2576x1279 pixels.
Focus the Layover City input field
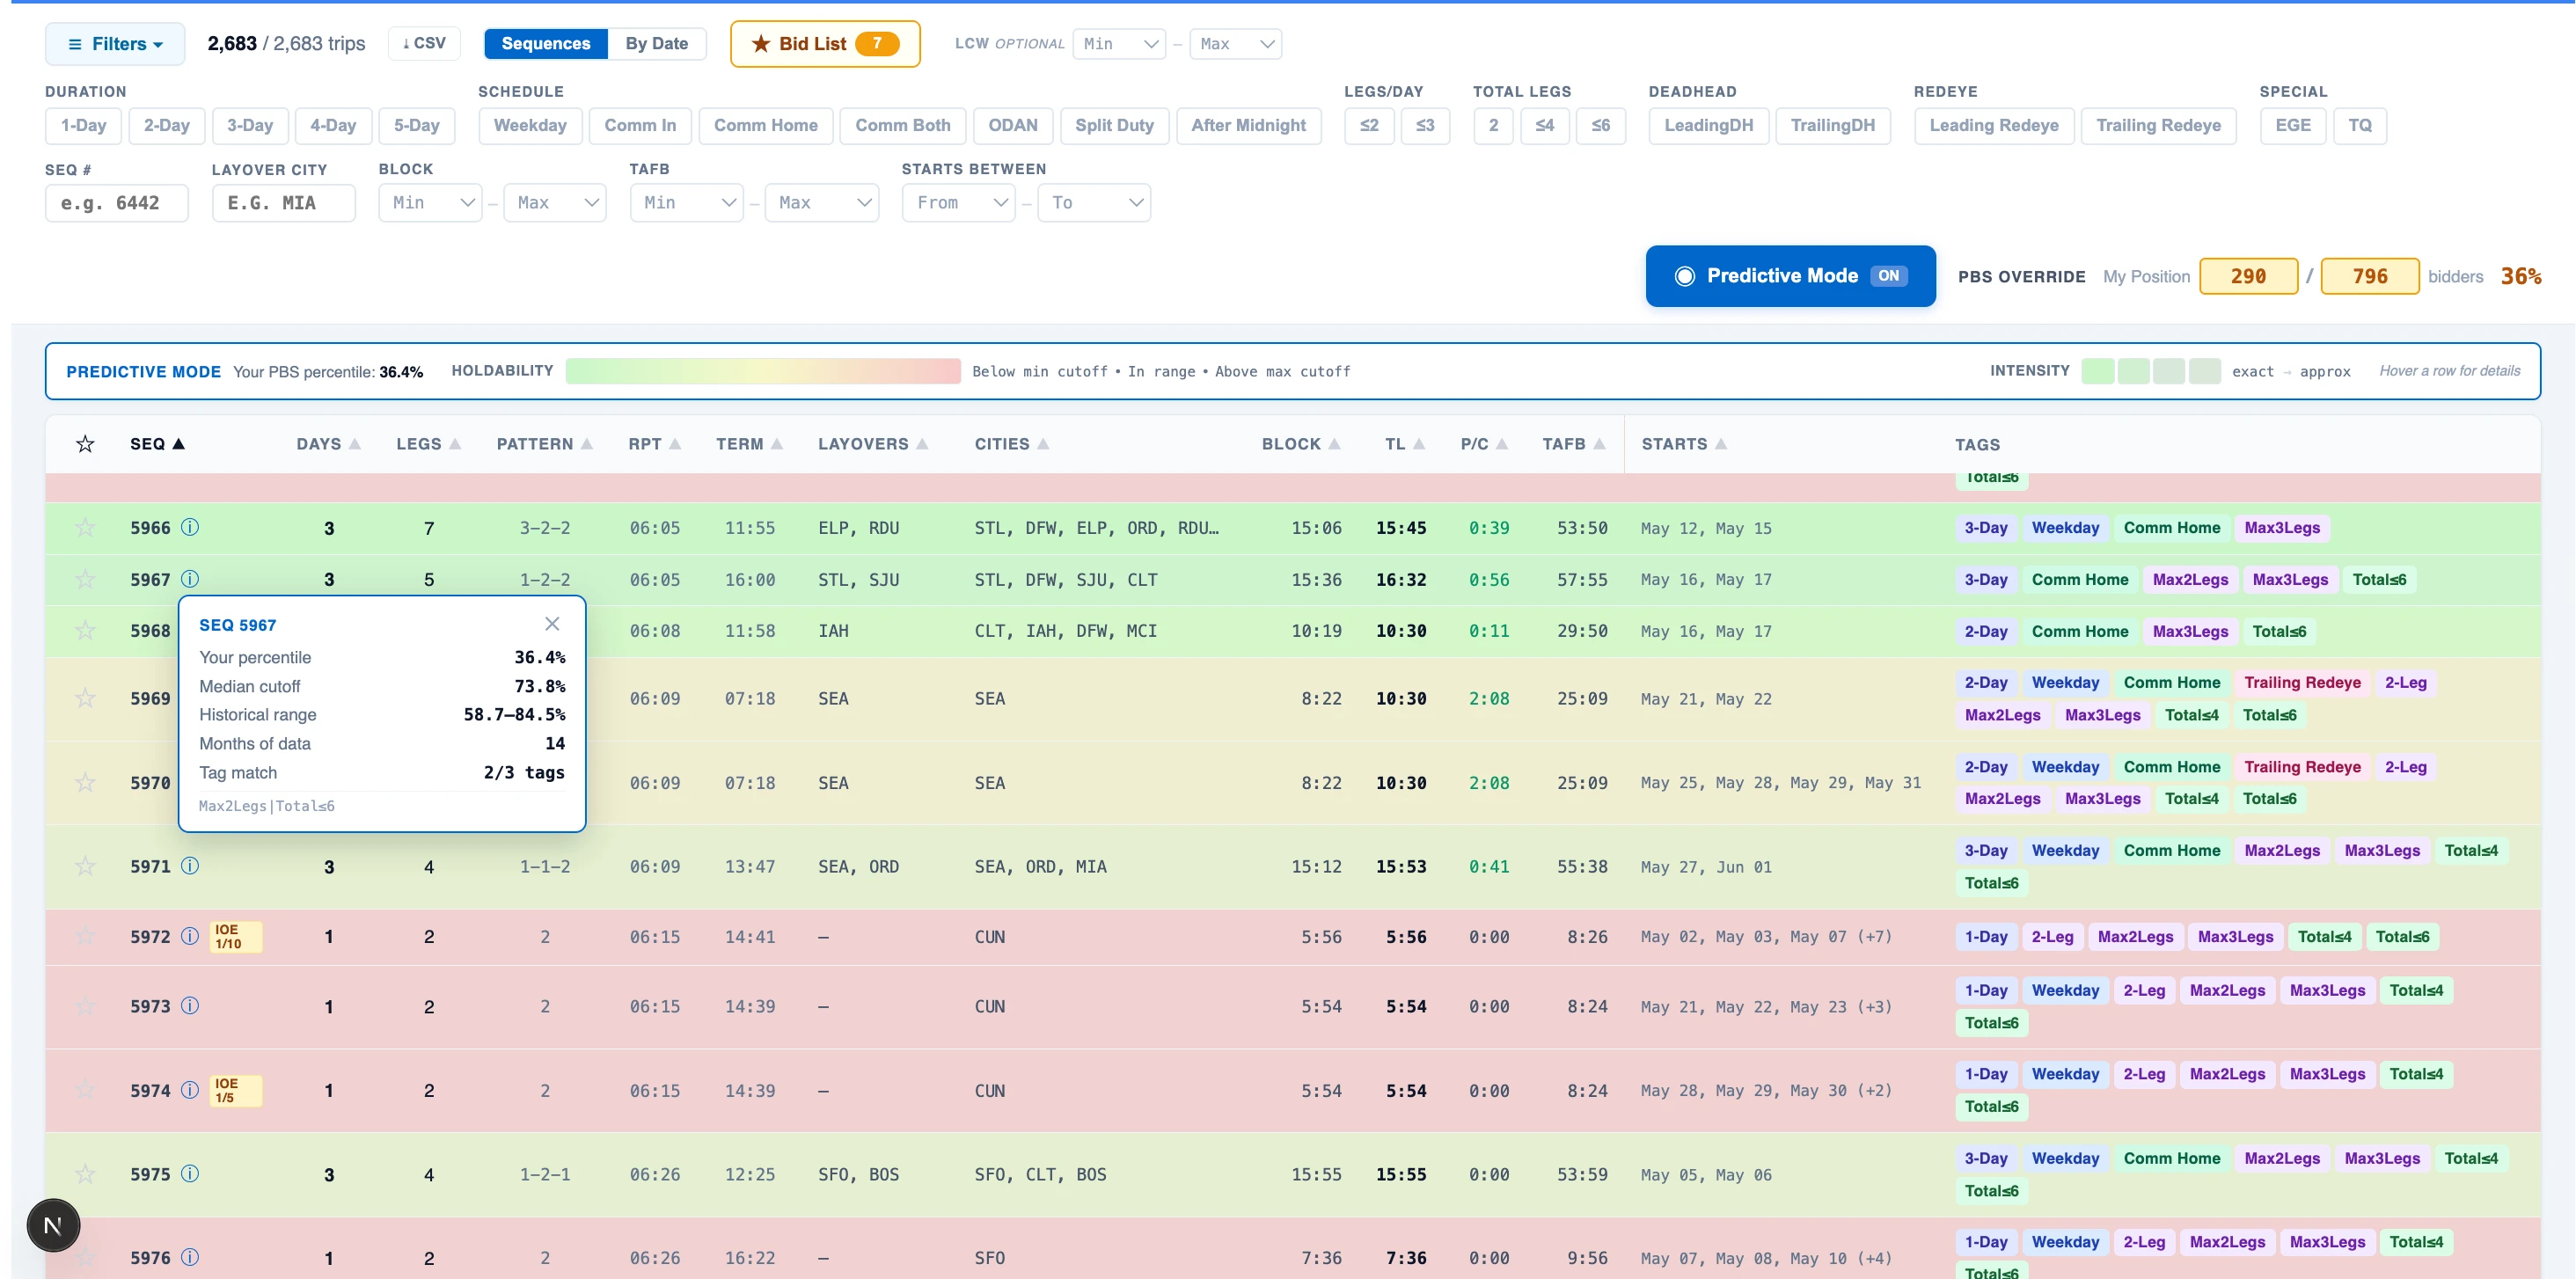284,203
